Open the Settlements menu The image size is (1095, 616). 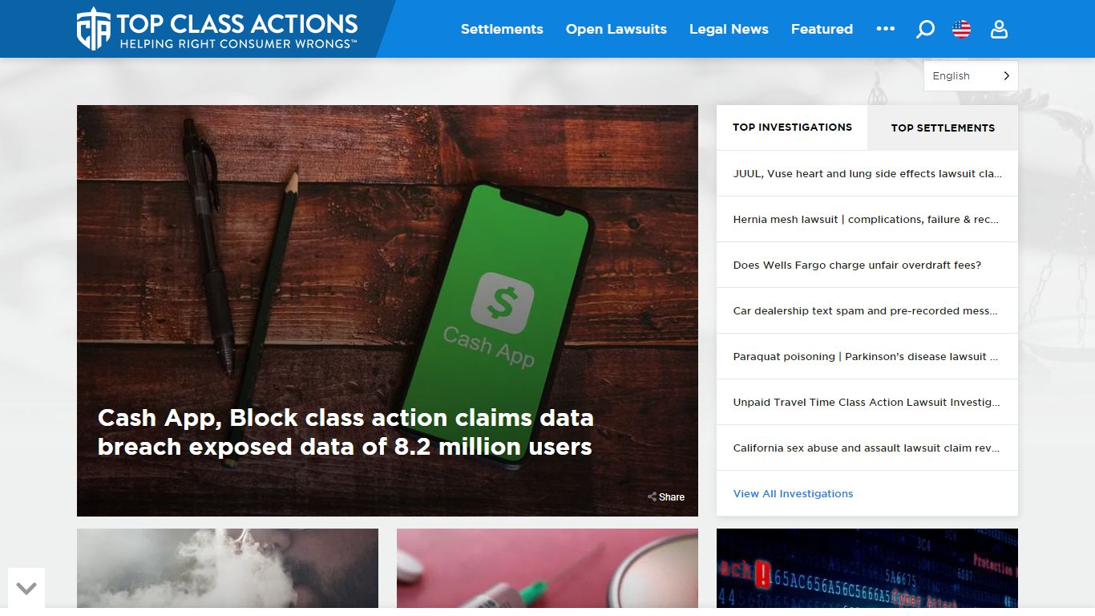(x=502, y=29)
